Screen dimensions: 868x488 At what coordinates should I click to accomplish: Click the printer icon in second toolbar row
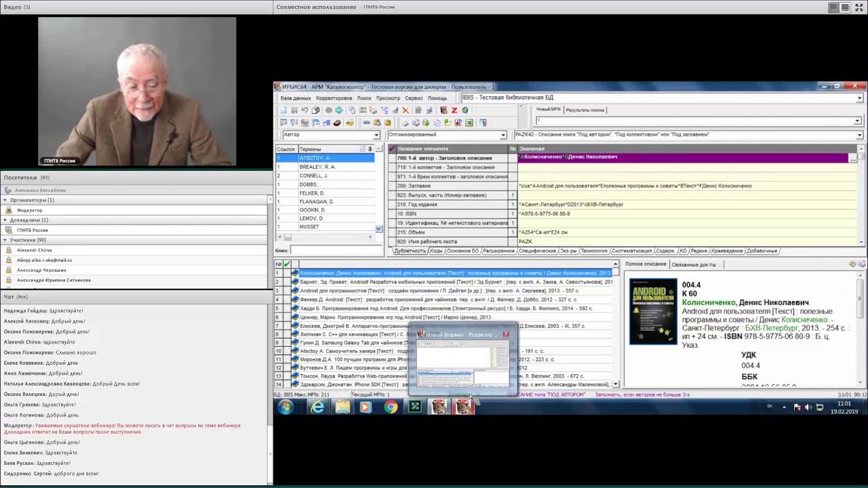(x=405, y=123)
